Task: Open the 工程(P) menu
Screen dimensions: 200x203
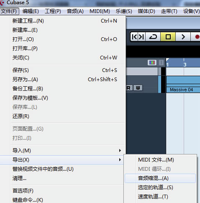Action: (x=53, y=11)
